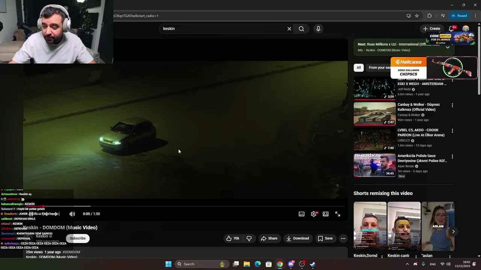This screenshot has width=481, height=270.
Task: Open the first Short Keskin,Domd thumbnail
Action: (x=370, y=226)
